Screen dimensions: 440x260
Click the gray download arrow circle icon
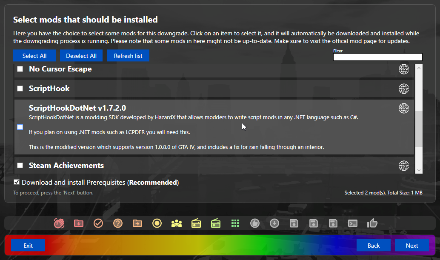pyautogui.click(x=274, y=223)
